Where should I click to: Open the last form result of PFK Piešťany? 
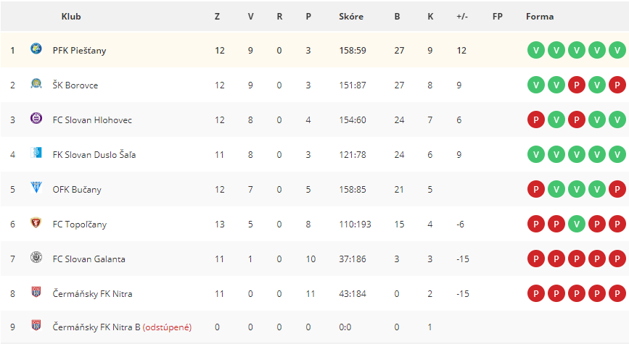point(617,50)
